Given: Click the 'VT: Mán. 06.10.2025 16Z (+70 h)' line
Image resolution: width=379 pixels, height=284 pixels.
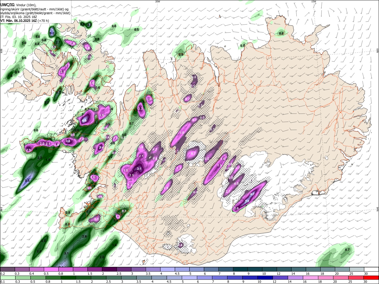Looking at the screenshot, I should point(25,21).
